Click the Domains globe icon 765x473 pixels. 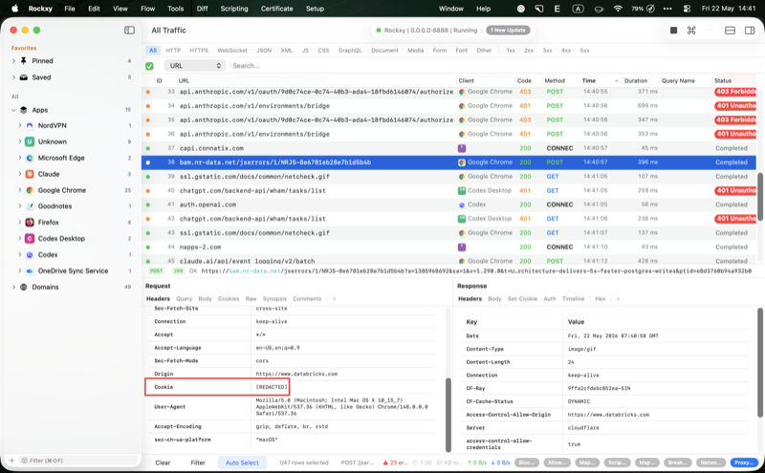23,288
